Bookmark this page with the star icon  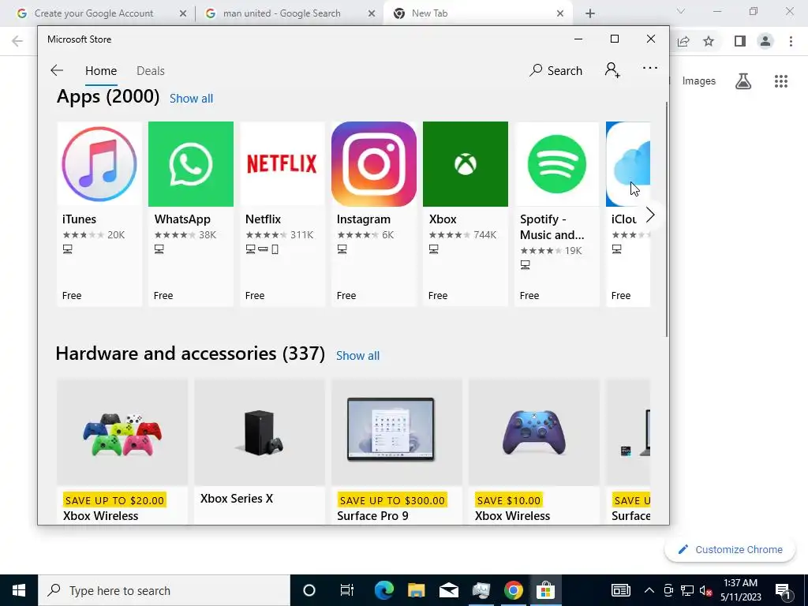[709, 41]
